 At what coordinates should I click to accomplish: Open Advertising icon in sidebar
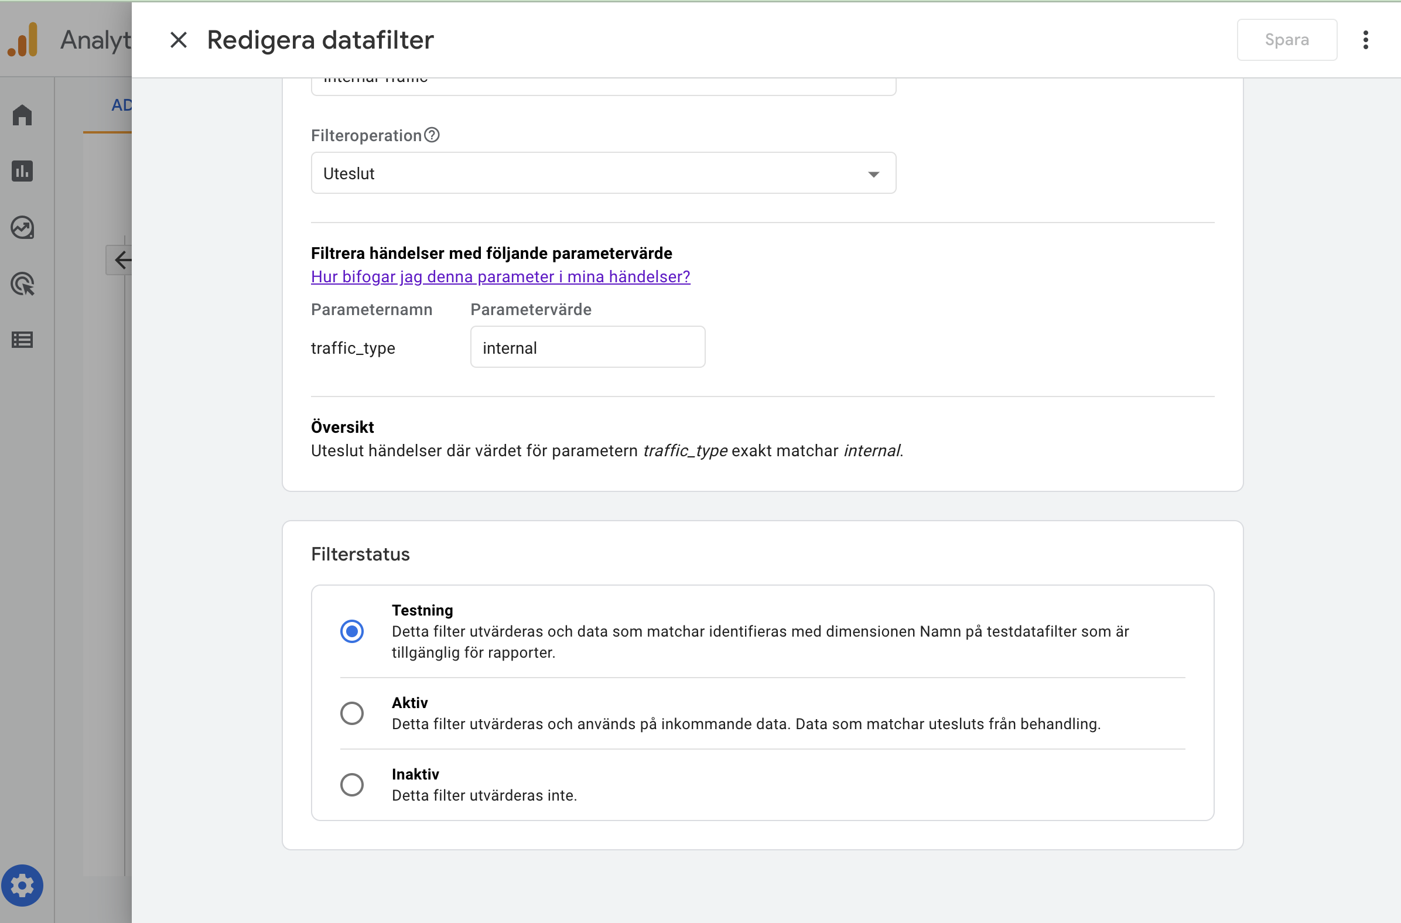point(22,284)
